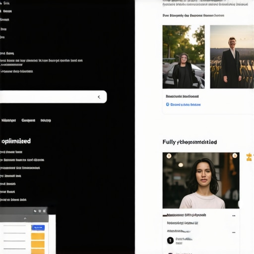Select the rightmost tab label beneath the search bar

pos(46,121)
